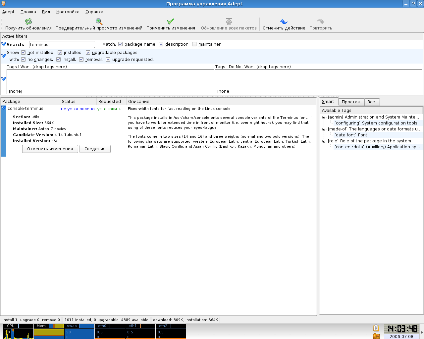Click the swap monitor in the panel

pyautogui.click(x=79, y=331)
